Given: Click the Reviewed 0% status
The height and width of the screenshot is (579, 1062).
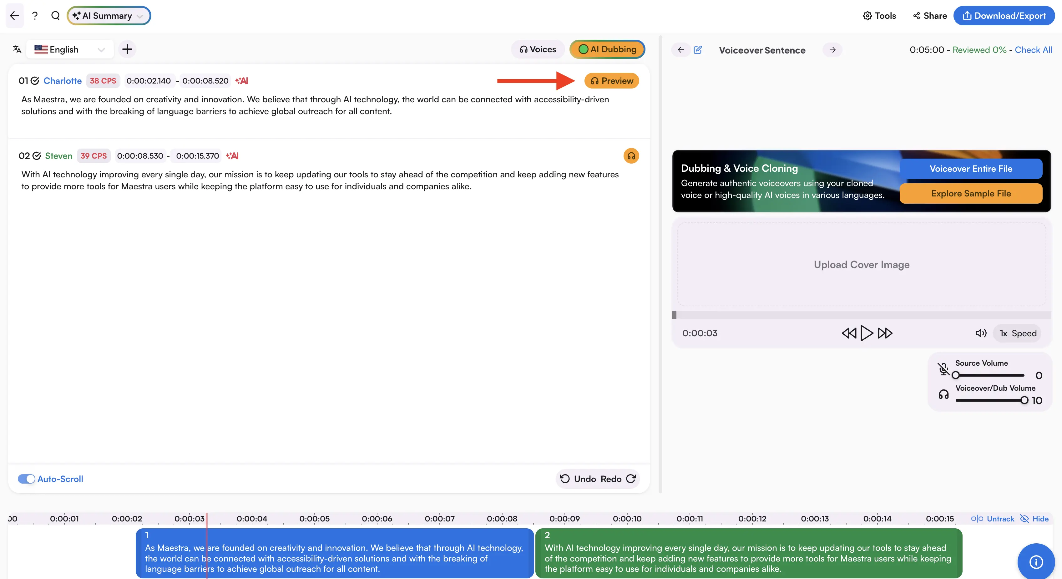Looking at the screenshot, I should (979, 50).
